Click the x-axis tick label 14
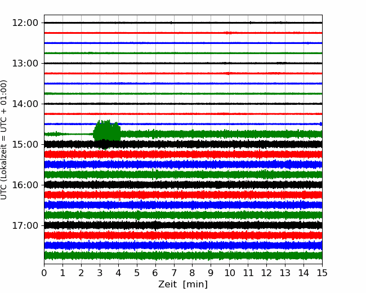Viewport: 366px width, 293px height. [303, 273]
